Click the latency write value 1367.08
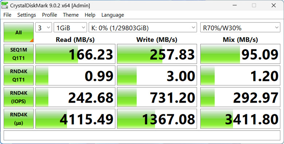Screen dimensions: 284x144 pyautogui.click(x=157, y=119)
